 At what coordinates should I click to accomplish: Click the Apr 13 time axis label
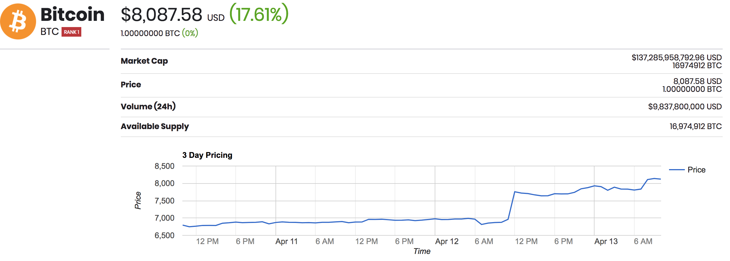point(606,242)
